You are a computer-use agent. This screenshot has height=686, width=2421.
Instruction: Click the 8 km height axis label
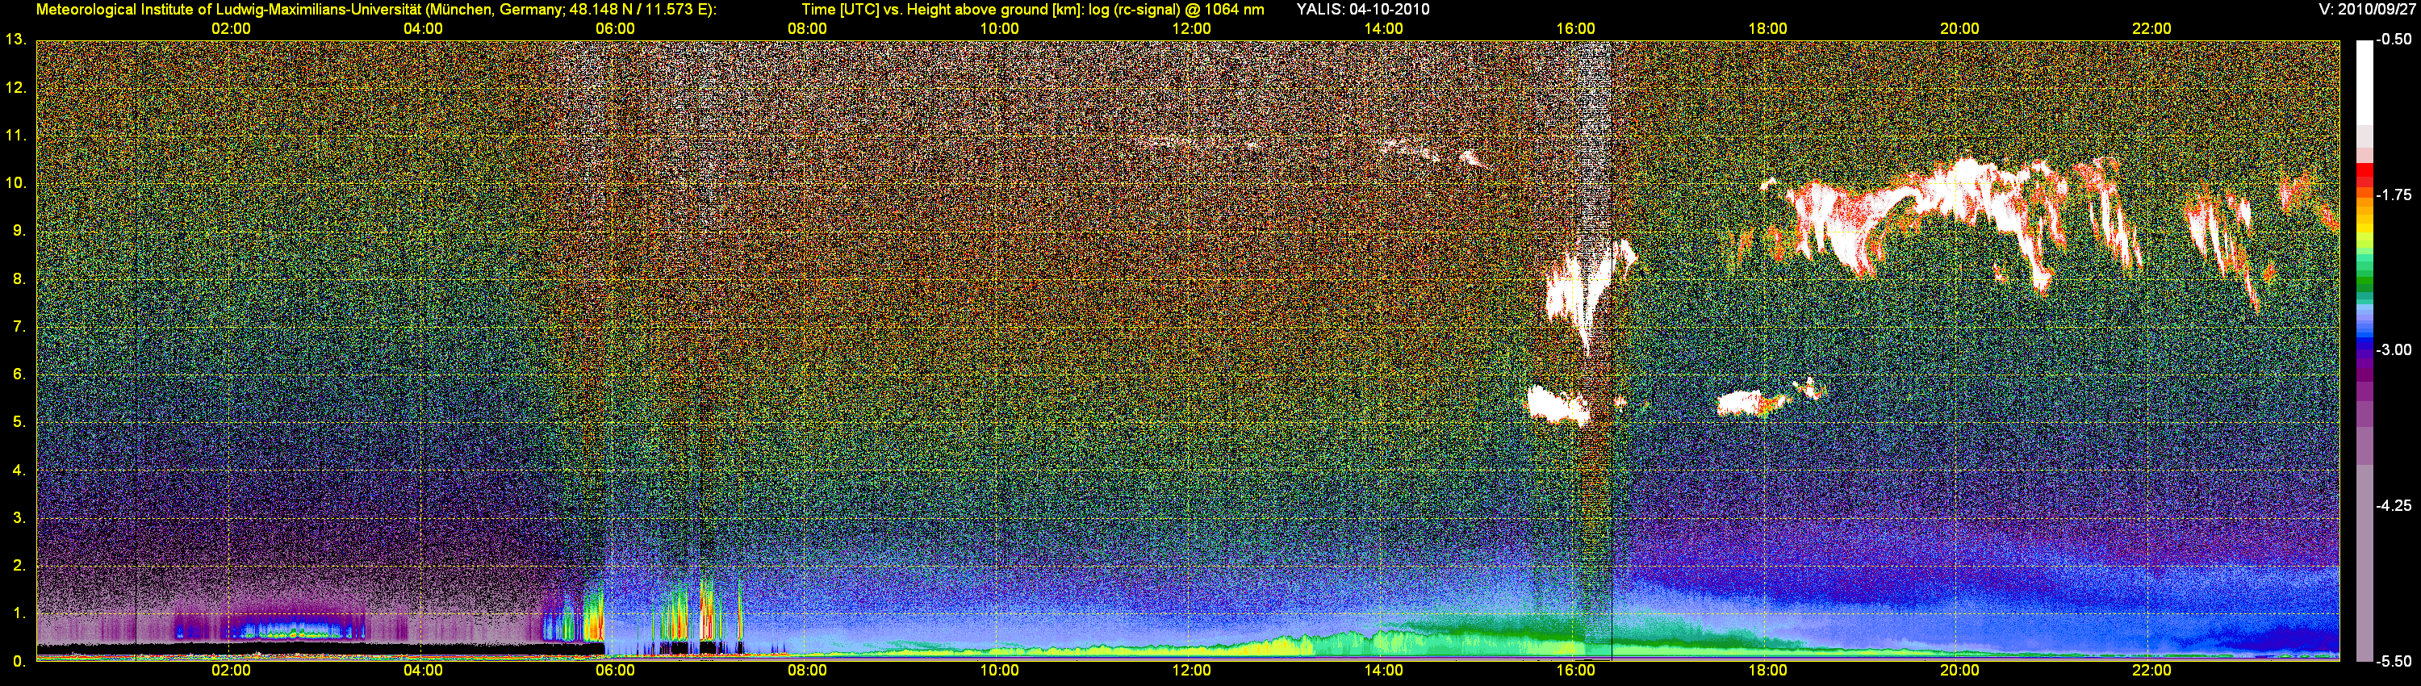click(x=18, y=279)
